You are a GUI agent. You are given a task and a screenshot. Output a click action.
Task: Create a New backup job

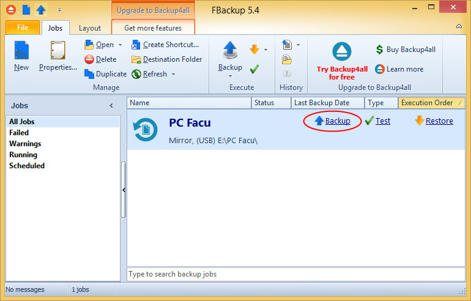point(21,56)
